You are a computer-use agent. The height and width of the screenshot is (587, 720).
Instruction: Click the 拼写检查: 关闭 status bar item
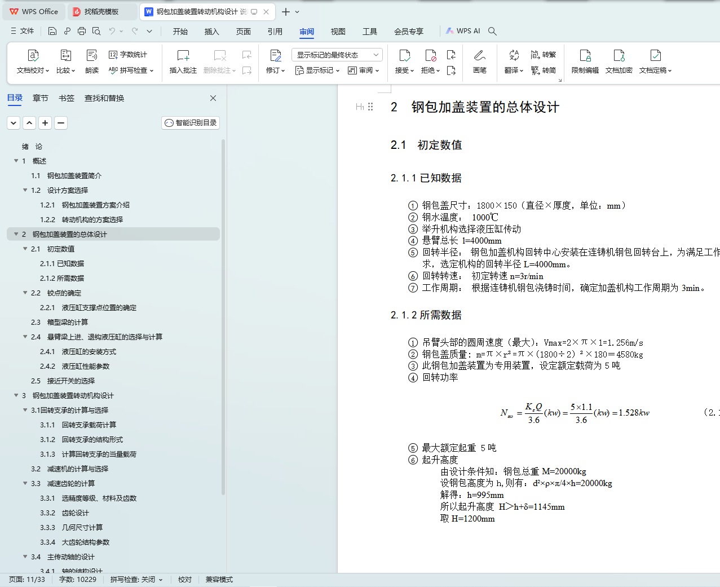coord(136,580)
